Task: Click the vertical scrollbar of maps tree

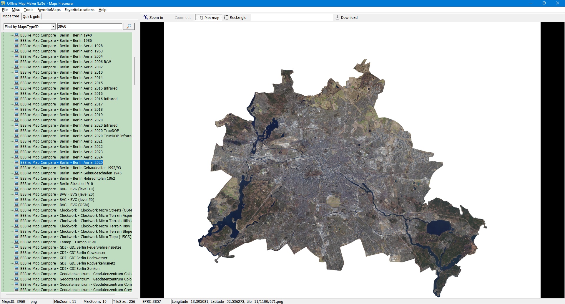Action: (x=135, y=71)
